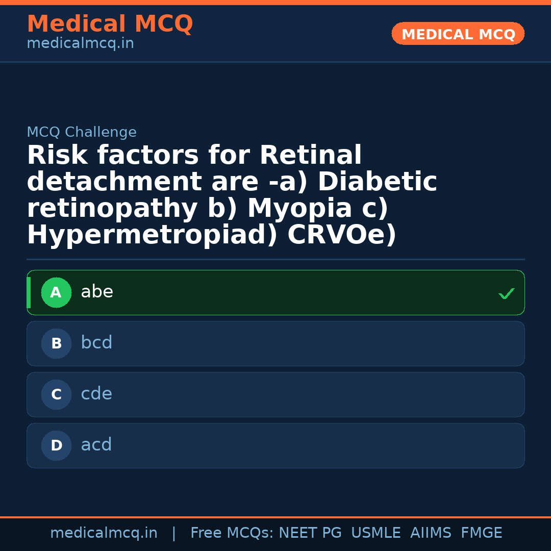This screenshot has width=551, height=551.
Task: Click the medicalmcq.in link under the logo
Action: pyautogui.click(x=80, y=43)
